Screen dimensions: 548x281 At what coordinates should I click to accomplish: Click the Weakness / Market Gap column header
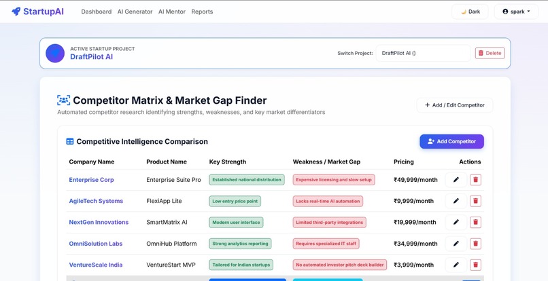point(326,162)
